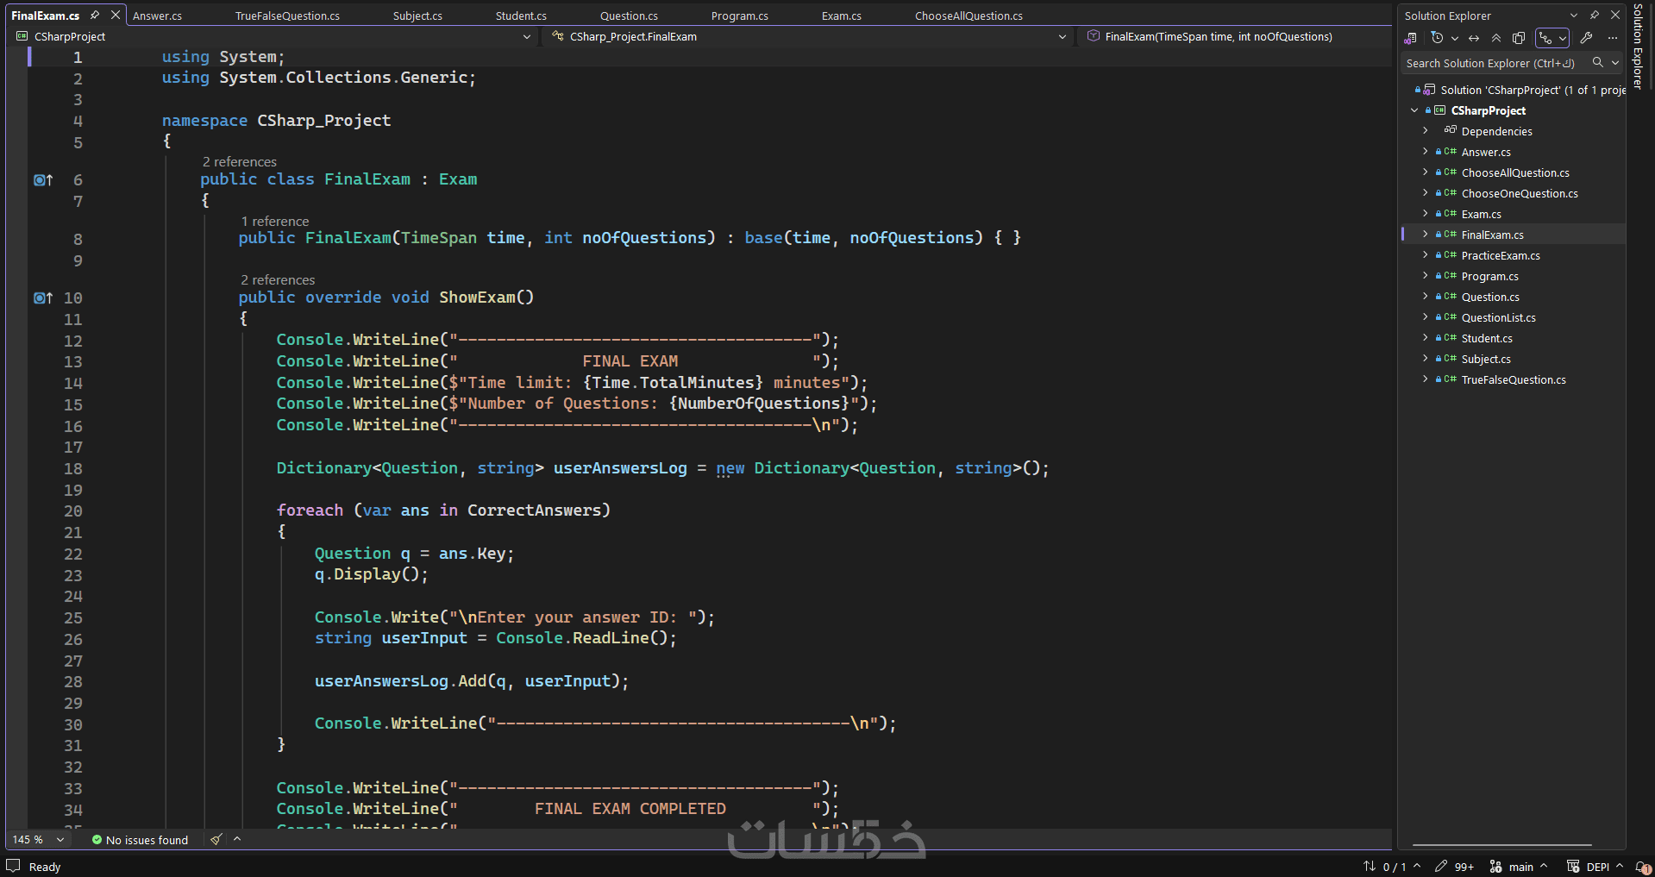The width and height of the screenshot is (1655, 877).
Task: Collapse the CSharpProject project node
Action: pos(1414,110)
